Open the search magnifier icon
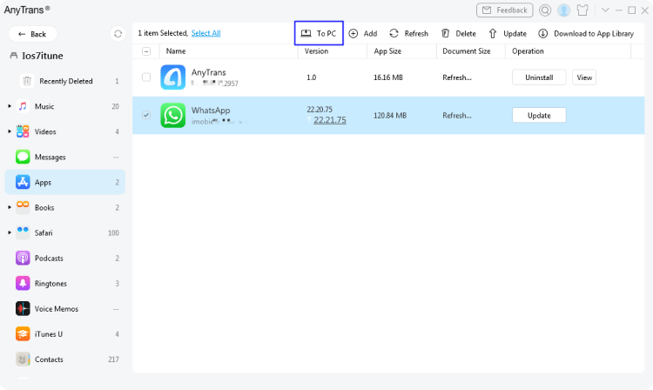 tap(545, 10)
